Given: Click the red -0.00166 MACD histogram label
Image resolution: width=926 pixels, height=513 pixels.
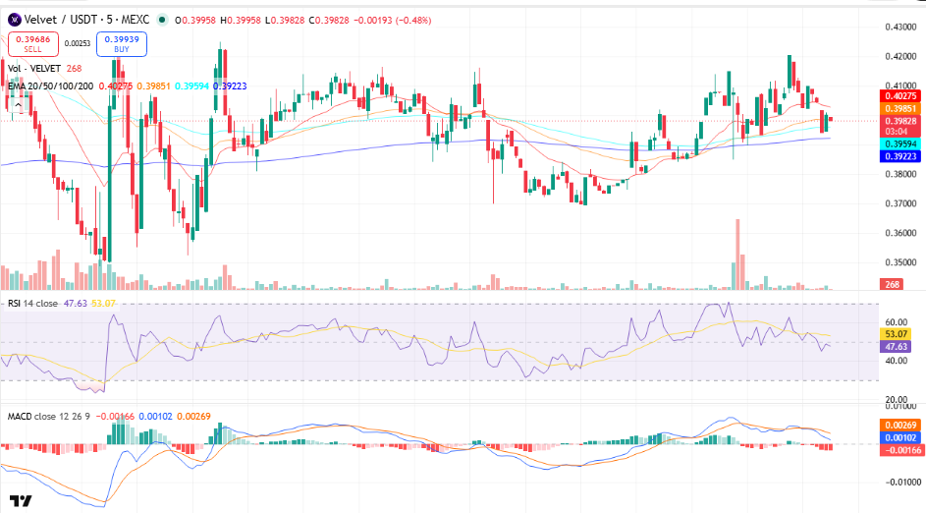Looking at the screenshot, I should pos(900,450).
